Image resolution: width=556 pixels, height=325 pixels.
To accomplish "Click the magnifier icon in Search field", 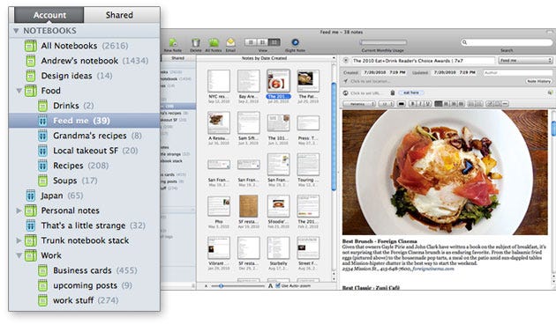I will [x=464, y=42].
